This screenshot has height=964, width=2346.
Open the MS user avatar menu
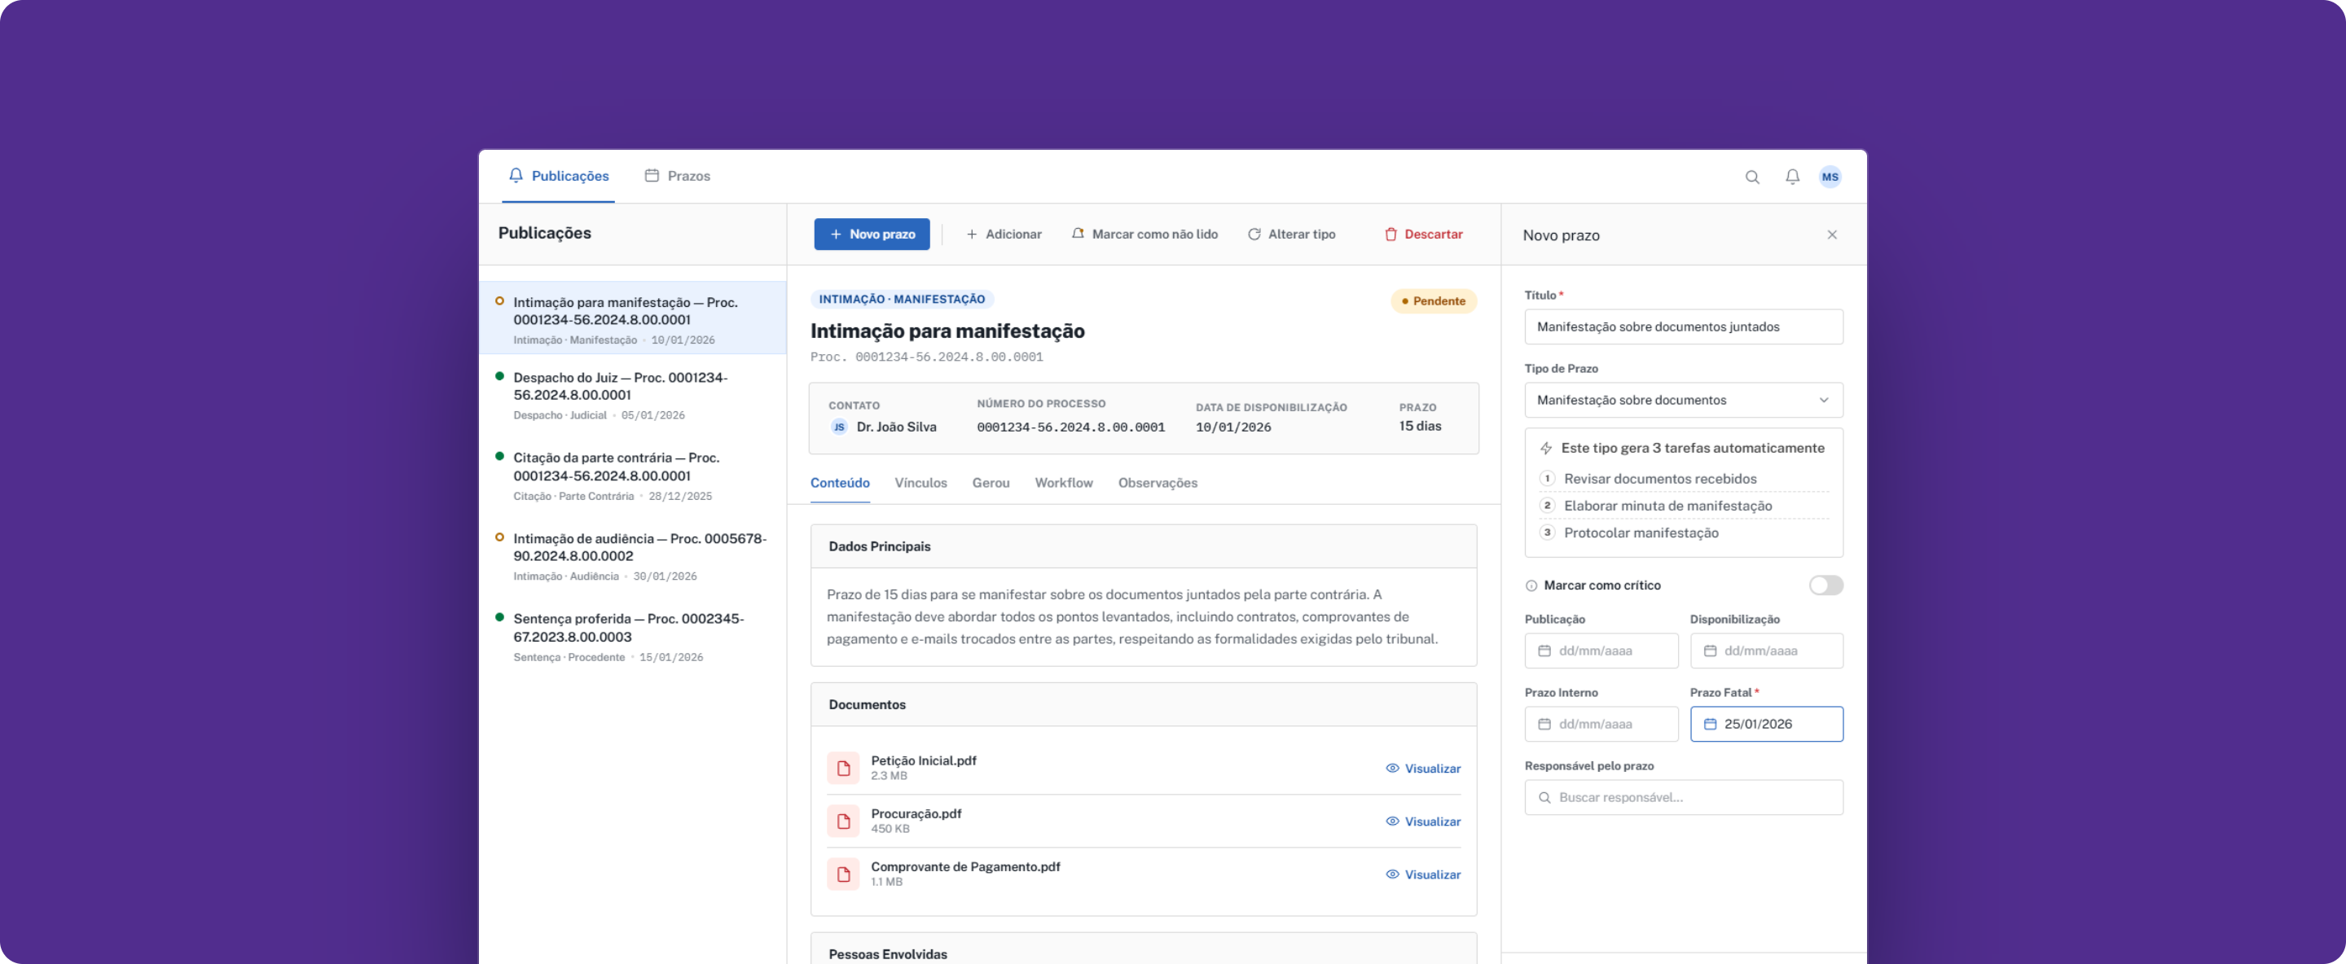point(1830,177)
